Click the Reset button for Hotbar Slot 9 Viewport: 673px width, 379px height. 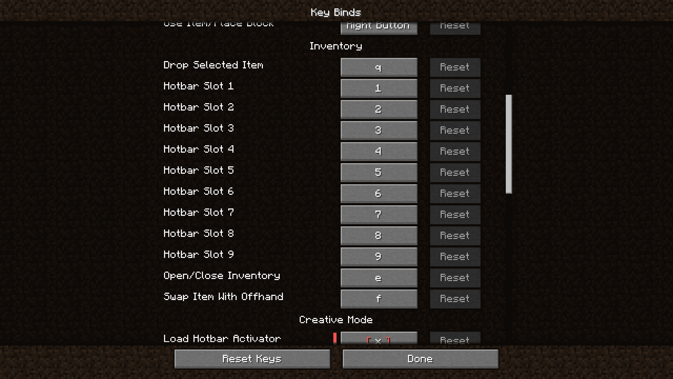coord(454,257)
